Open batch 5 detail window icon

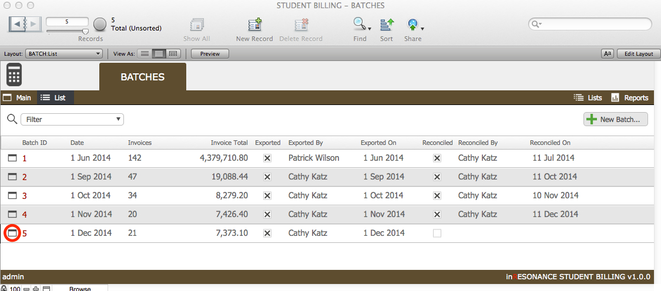pyautogui.click(x=12, y=233)
